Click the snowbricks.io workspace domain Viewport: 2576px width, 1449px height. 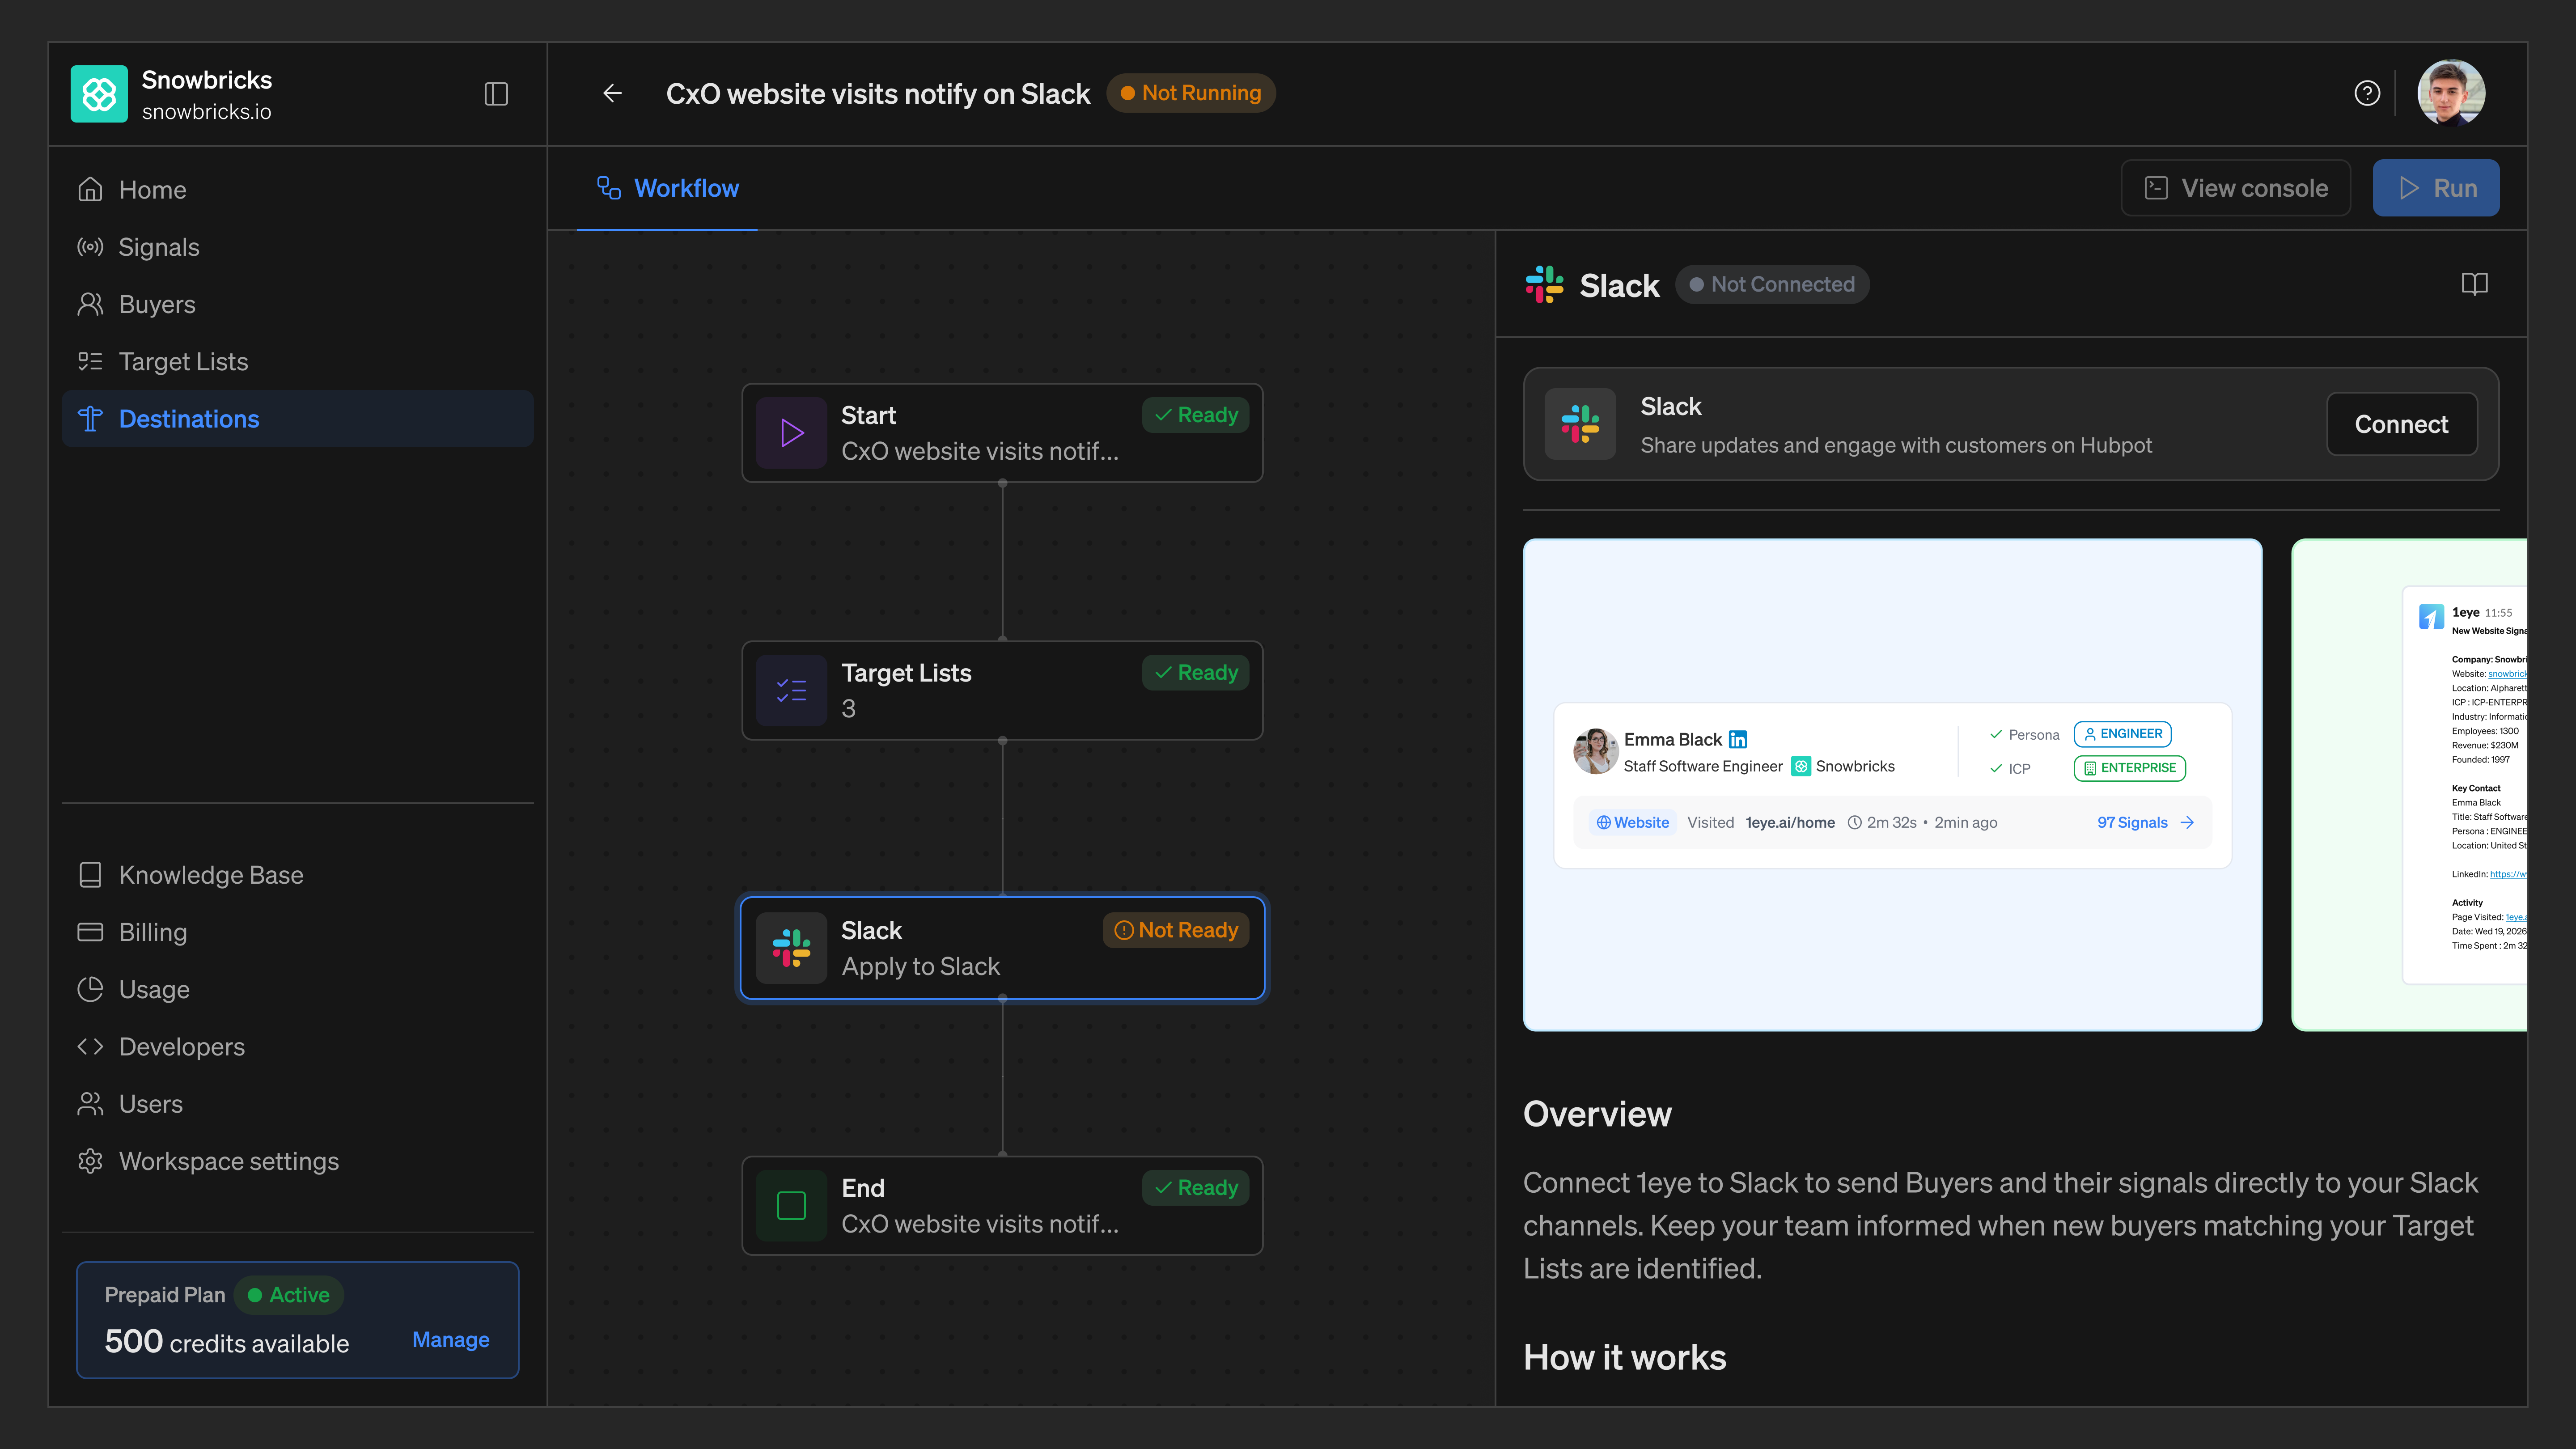[206, 112]
